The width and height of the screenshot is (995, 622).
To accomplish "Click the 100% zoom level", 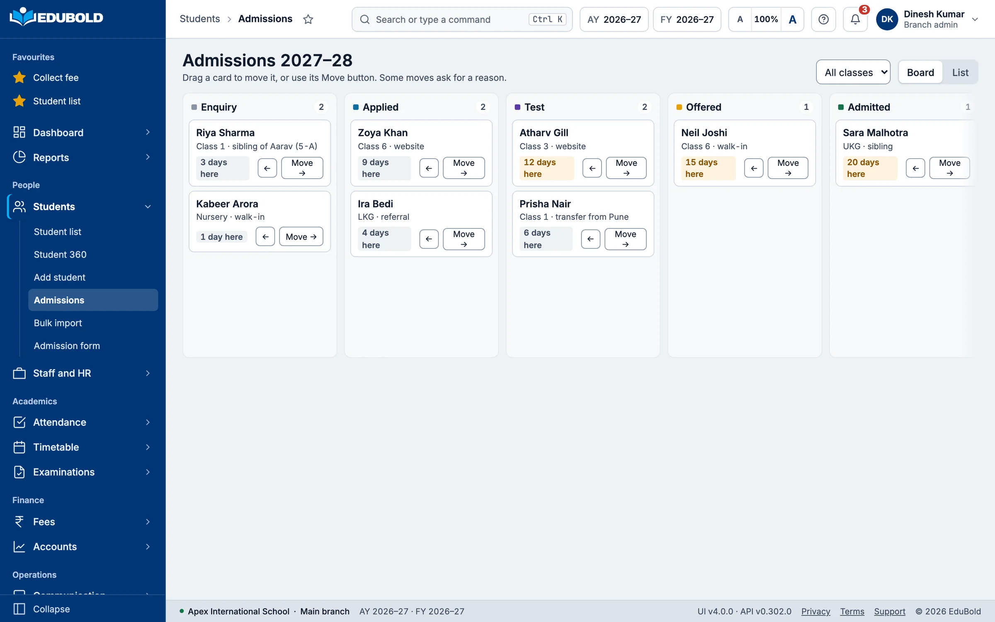I will 766,19.
